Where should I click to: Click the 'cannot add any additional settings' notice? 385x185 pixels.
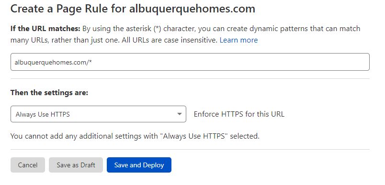(135, 136)
